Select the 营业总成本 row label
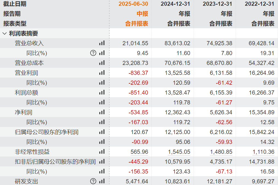The height and width of the screenshot is (185, 278). pyautogui.click(x=29, y=63)
